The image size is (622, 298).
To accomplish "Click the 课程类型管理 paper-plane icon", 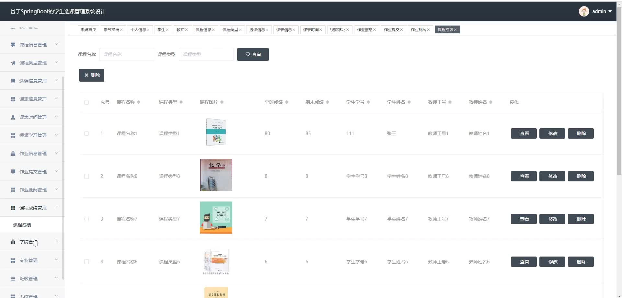I will click(x=13, y=63).
